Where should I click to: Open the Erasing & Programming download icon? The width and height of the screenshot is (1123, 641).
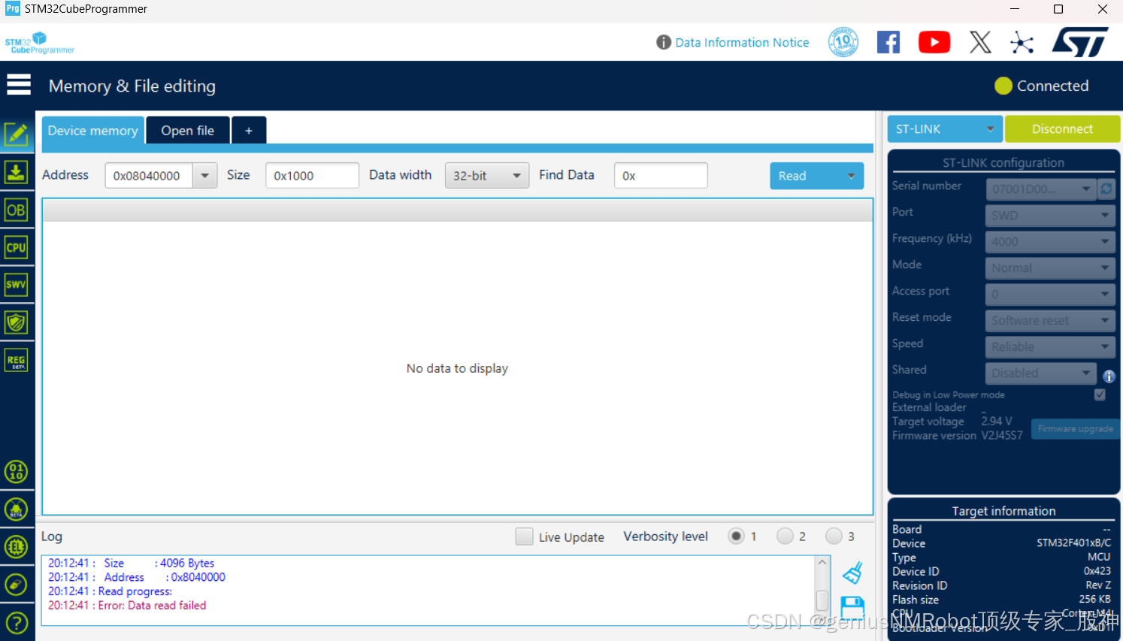tap(17, 172)
